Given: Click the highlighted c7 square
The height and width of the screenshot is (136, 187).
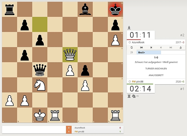Looking at the screenshot, I should click(40, 25).
